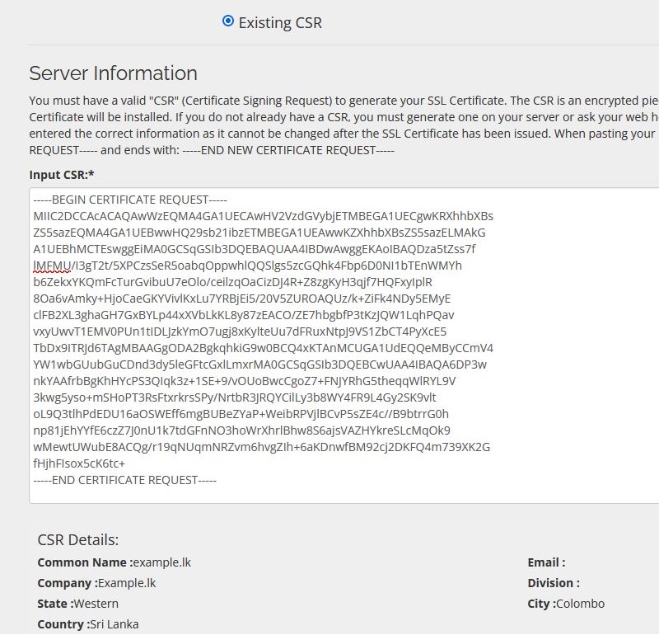Select the Existing CSR radio button

point(228,21)
